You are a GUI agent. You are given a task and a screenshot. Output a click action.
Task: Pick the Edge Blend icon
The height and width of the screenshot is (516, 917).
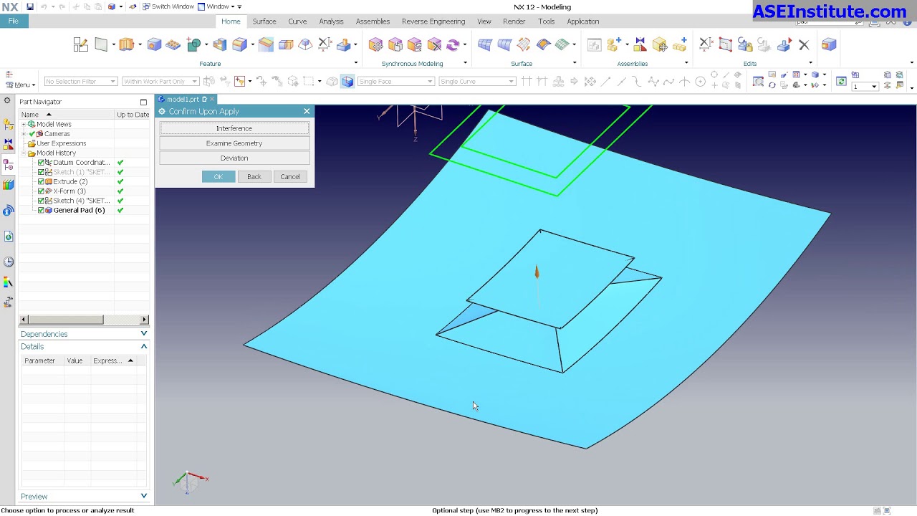pos(239,45)
